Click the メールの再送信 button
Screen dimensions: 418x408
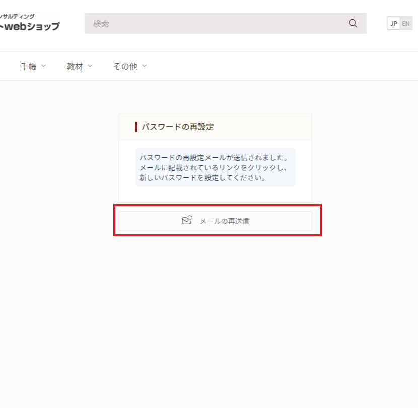point(215,221)
